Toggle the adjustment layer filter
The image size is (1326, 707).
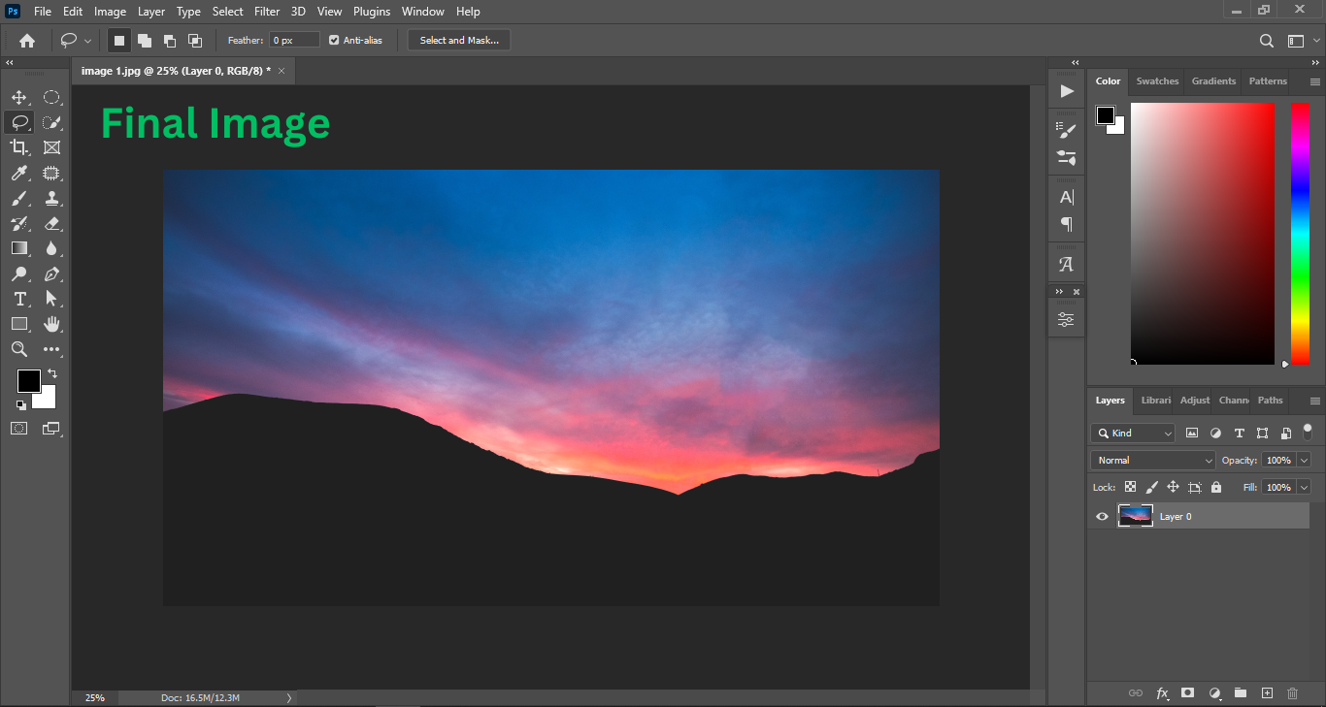tap(1215, 434)
